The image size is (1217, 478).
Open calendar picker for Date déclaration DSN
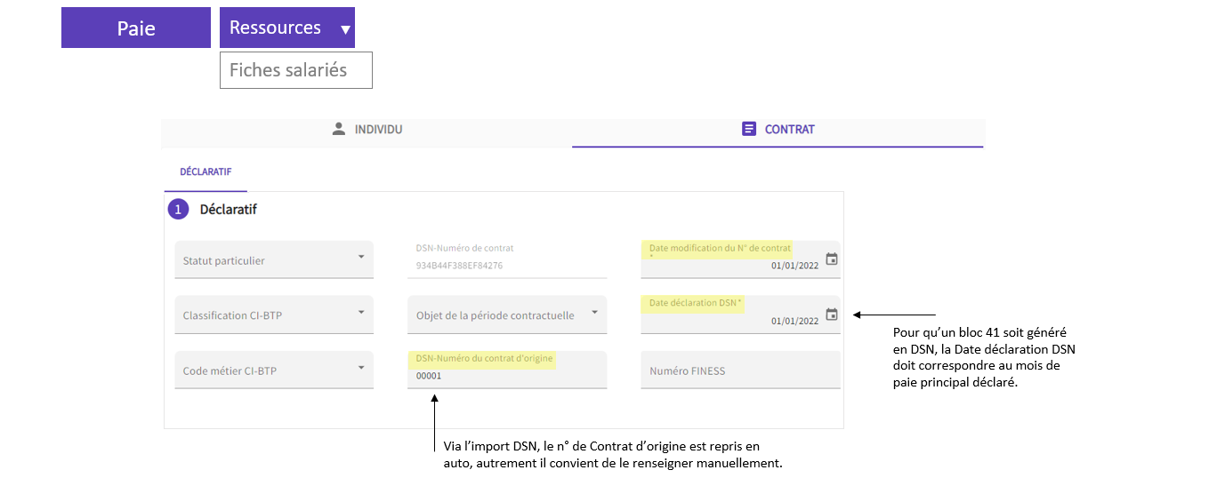click(832, 315)
